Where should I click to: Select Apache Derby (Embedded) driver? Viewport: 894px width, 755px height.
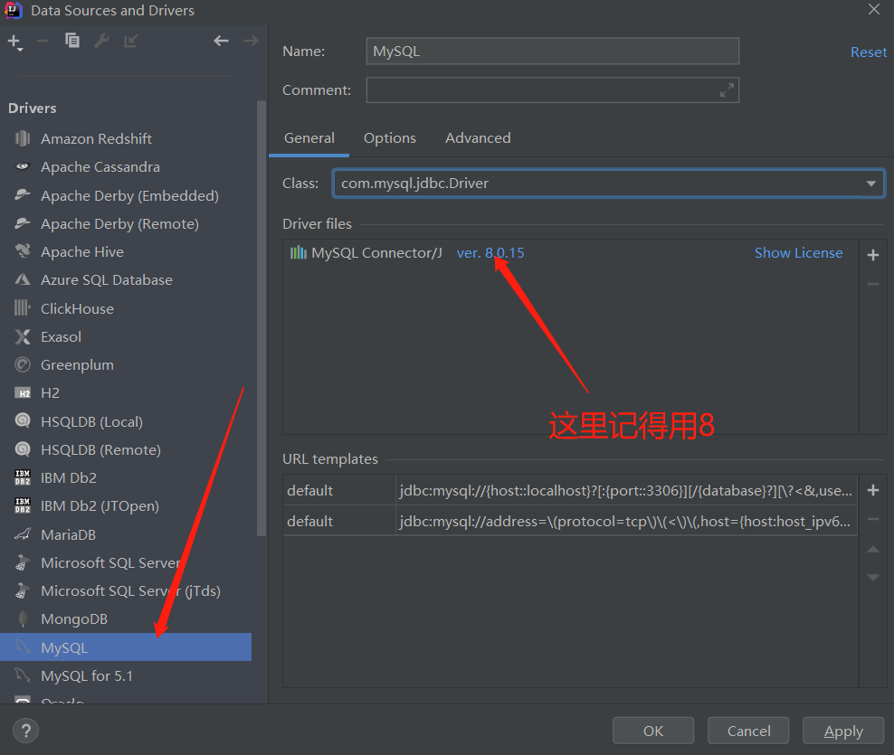pyautogui.click(x=126, y=195)
